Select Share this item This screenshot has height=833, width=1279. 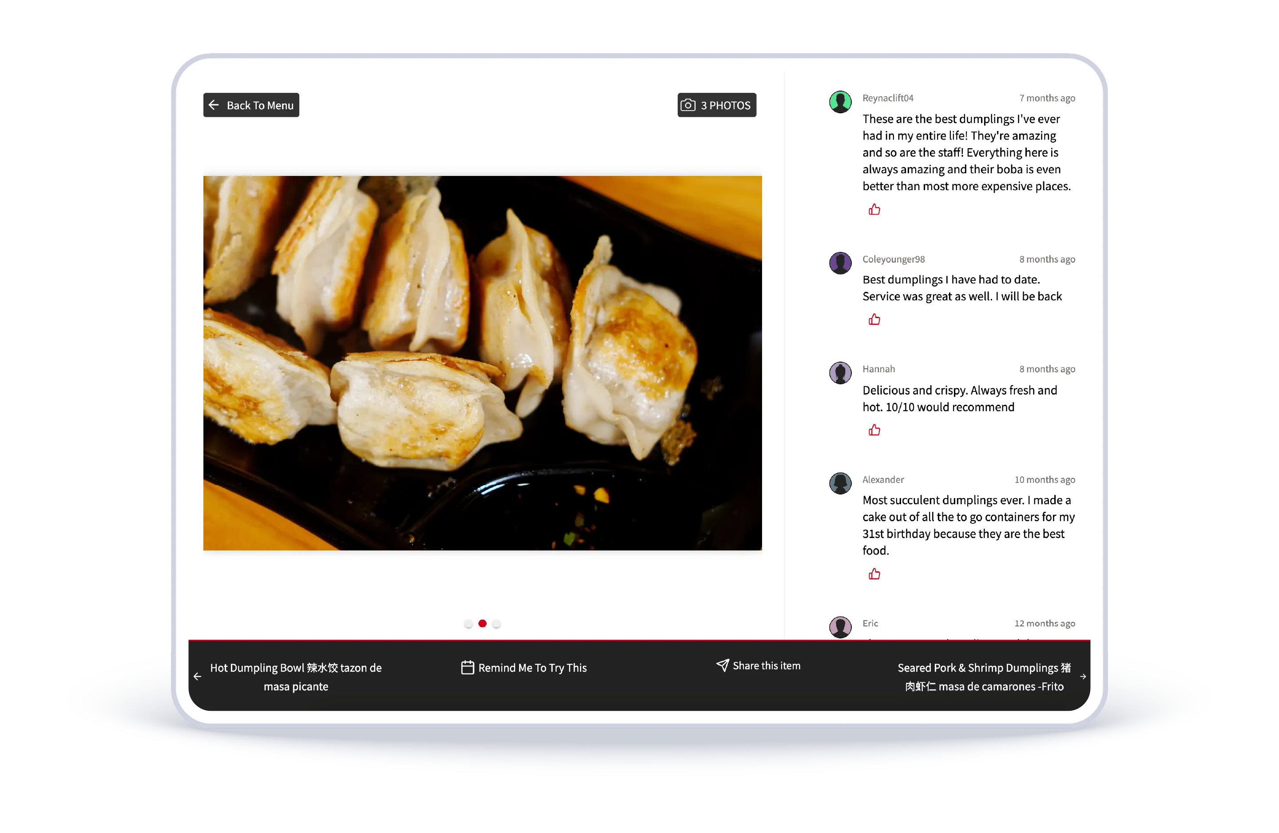[758, 666]
